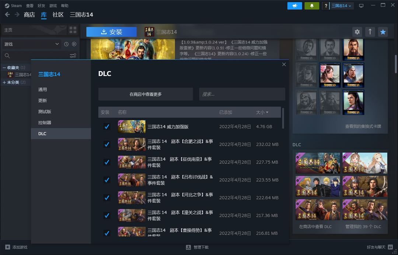Click the DLC 搜索 search field
Viewport: 398px width, 255px height.
(242, 94)
